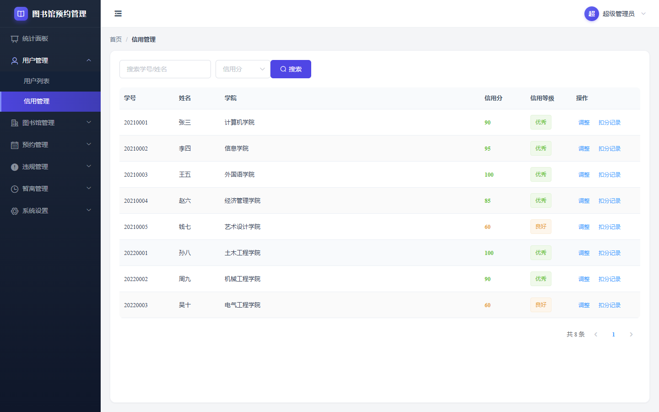Viewport: 659px width, 412px height.
Task: Open 扣分记录 for 李四
Action: [x=610, y=149]
